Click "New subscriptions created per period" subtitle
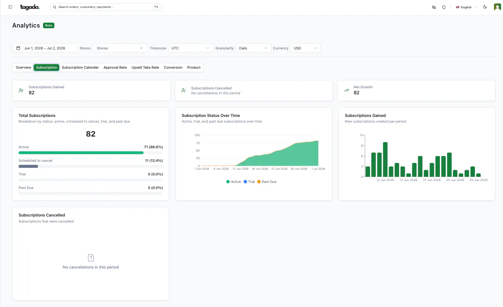Viewport: 503px width, 307px height. click(375, 121)
